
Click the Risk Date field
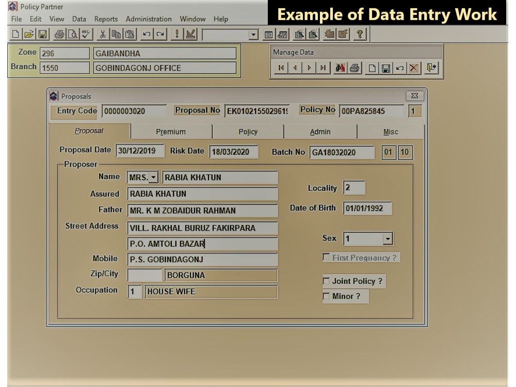tap(234, 152)
